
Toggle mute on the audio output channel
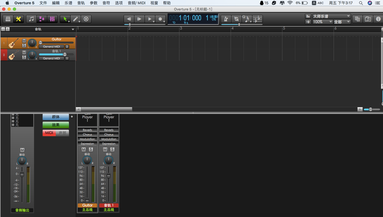click(x=22, y=150)
